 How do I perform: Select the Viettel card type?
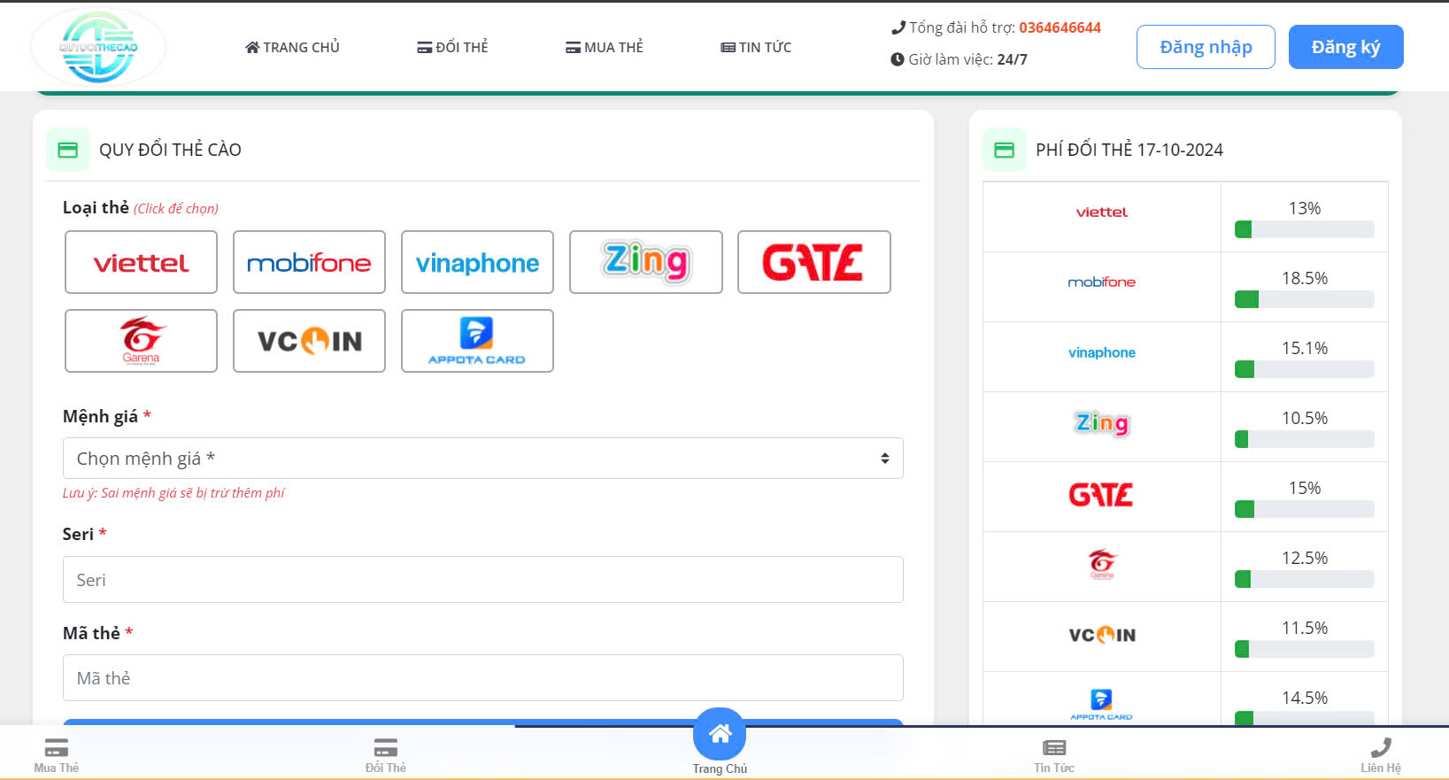pos(141,262)
